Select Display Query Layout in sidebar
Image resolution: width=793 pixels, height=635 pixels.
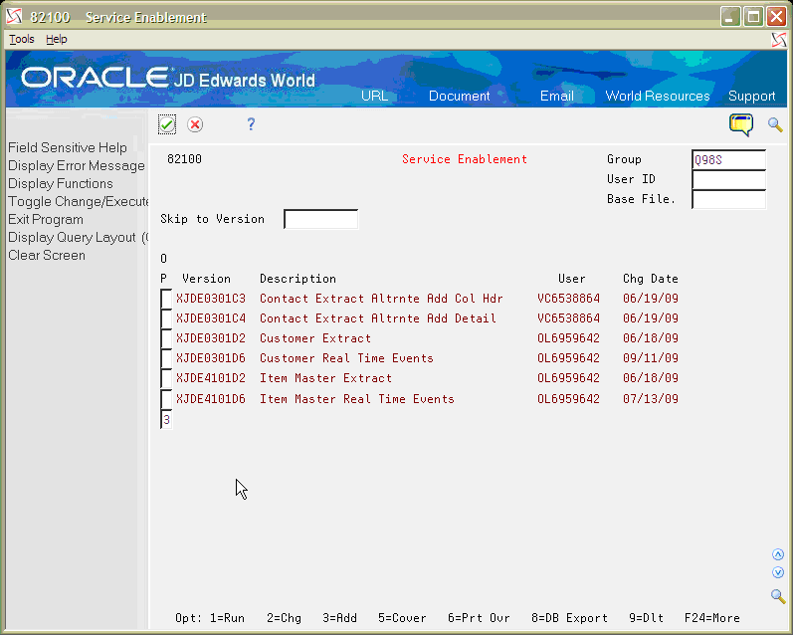(x=79, y=237)
